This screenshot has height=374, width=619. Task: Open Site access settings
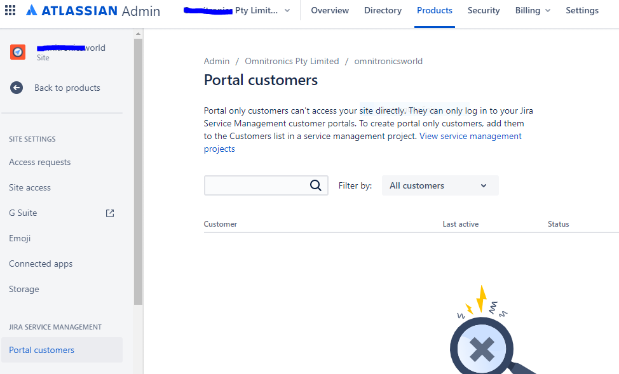point(30,187)
